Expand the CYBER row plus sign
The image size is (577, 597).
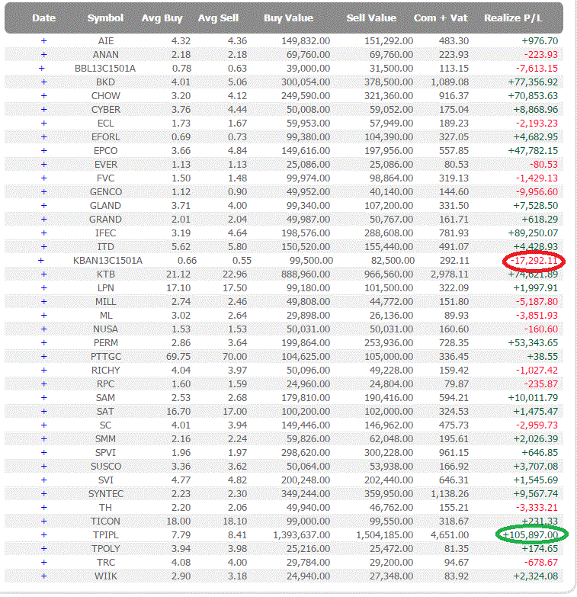point(43,109)
